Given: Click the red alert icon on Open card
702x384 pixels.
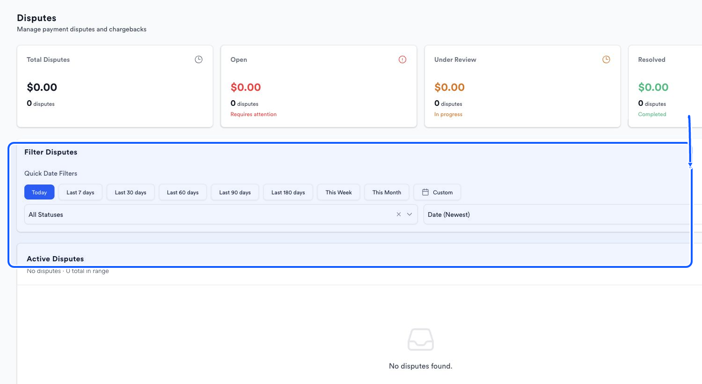Looking at the screenshot, I should coord(402,59).
